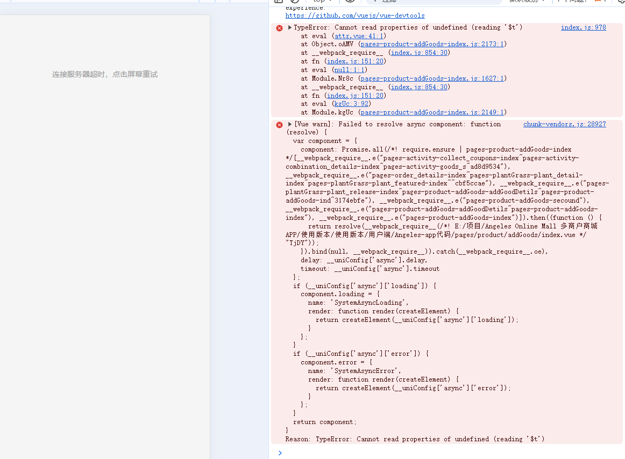Click the server timeout retry message
This screenshot has height=459, width=625.
[x=105, y=75]
